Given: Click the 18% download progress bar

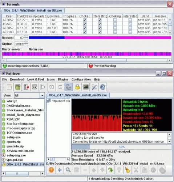Looking at the screenshot, I should click(122, 147).
